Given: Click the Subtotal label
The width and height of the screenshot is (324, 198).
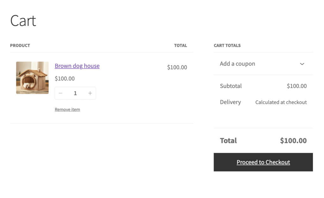Looking at the screenshot, I should point(231,86).
